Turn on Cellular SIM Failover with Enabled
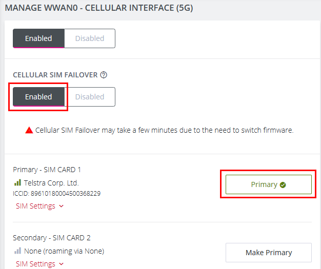This screenshot has width=321, height=269. [38, 97]
